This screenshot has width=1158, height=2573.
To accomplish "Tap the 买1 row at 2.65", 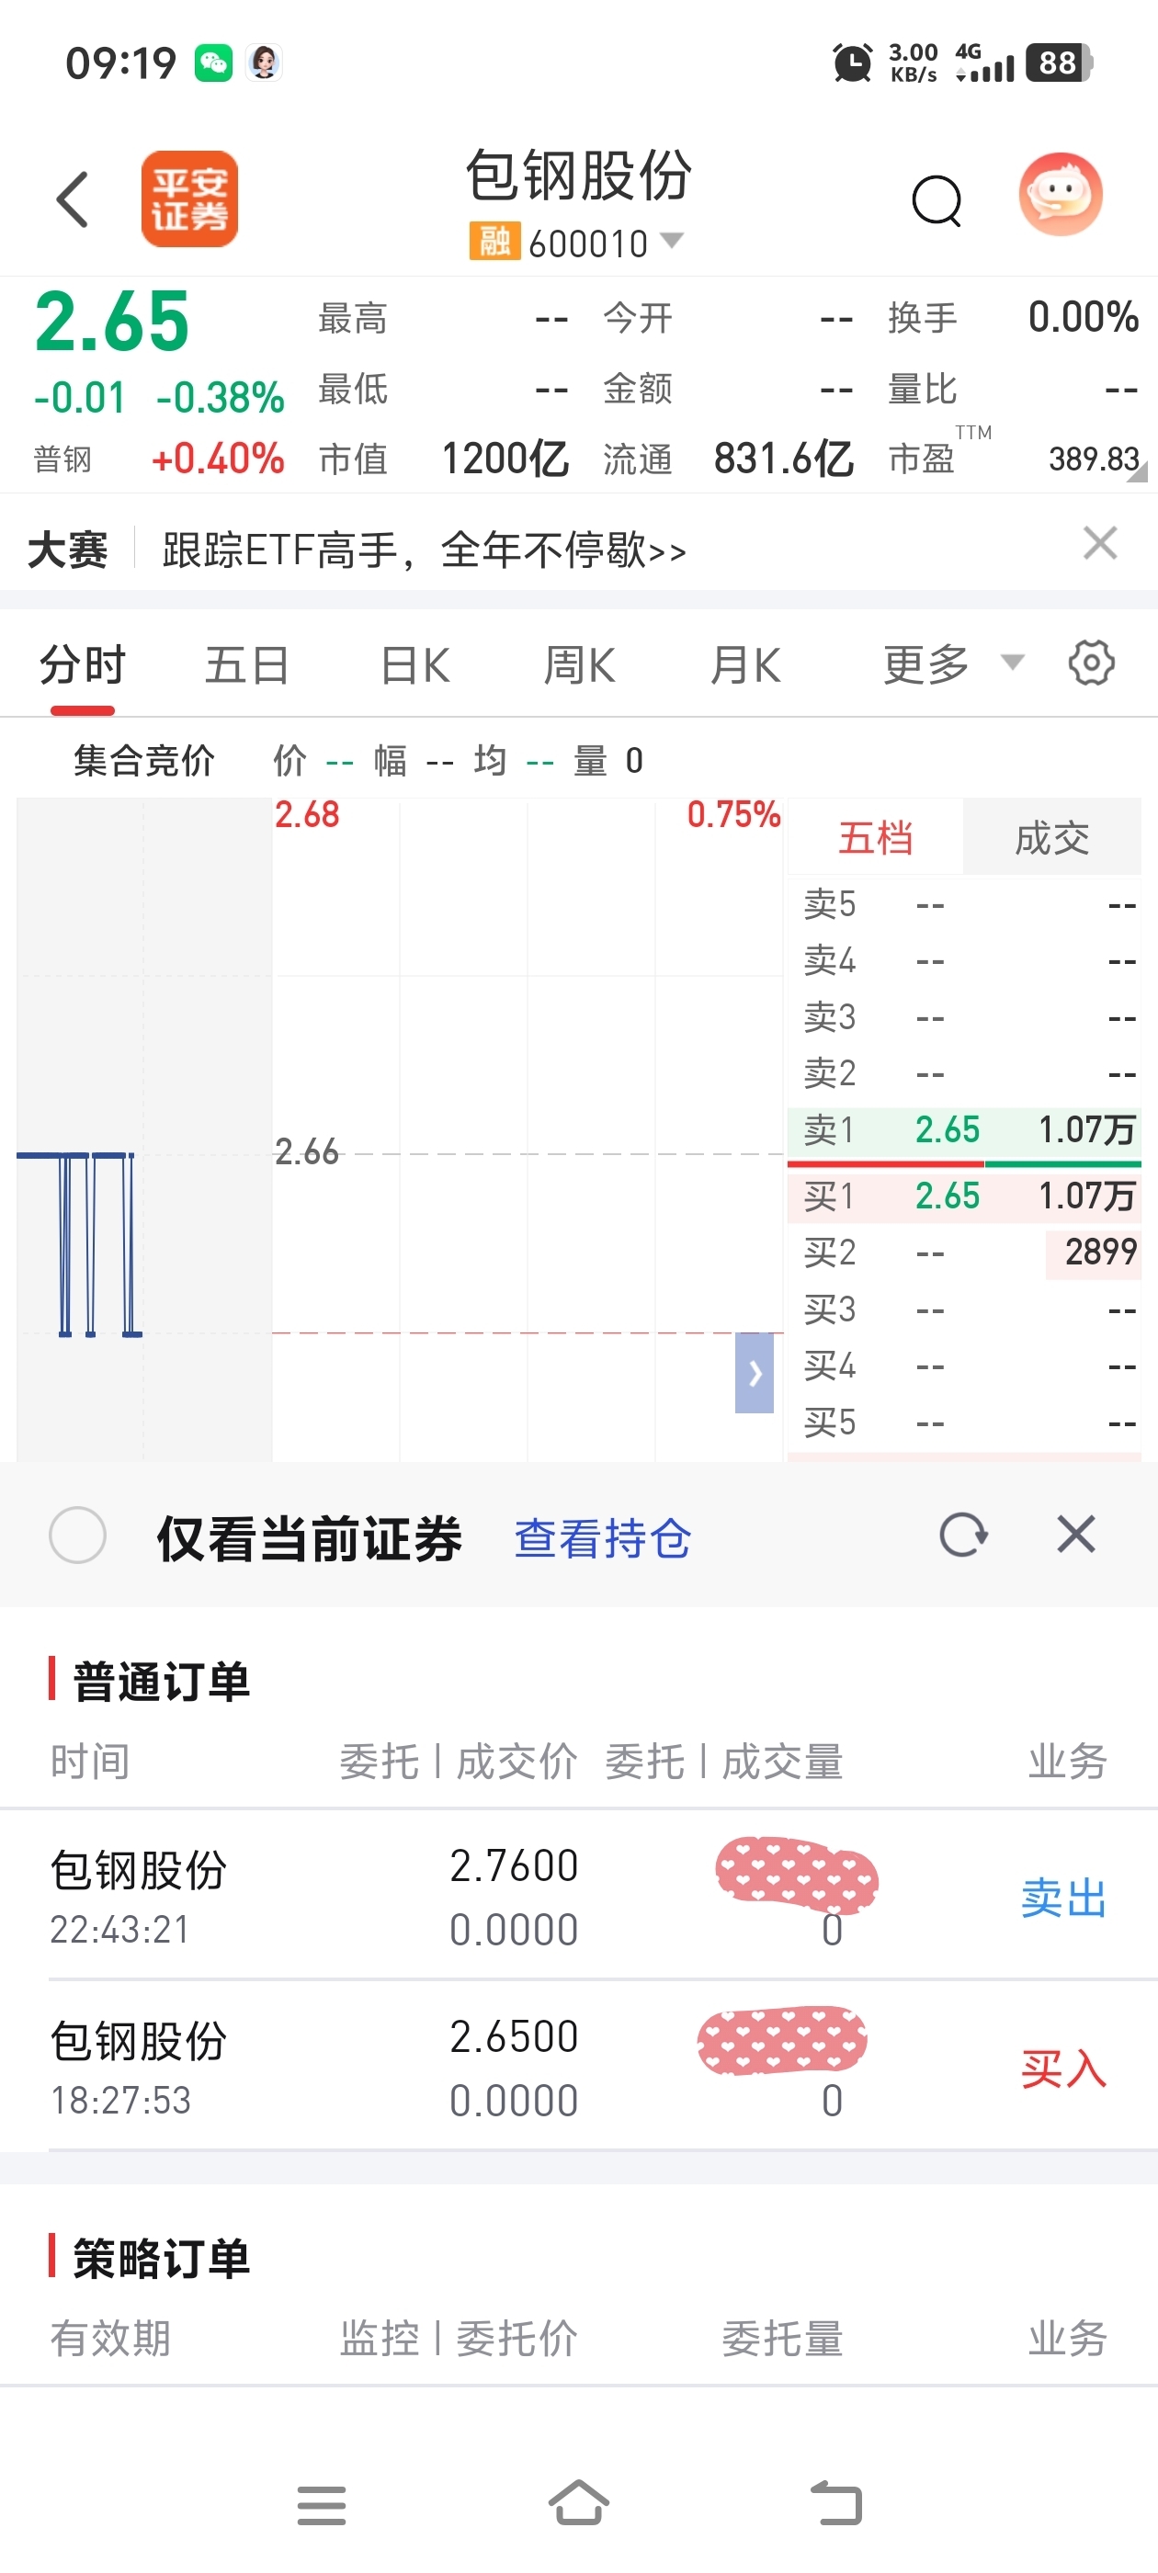I will tap(964, 1196).
